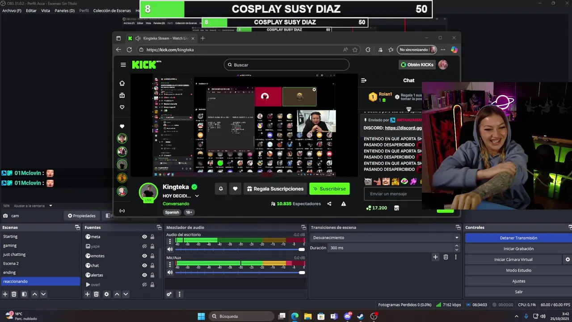Hide the alertas source
The width and height of the screenshot is (572, 322).
(144, 275)
